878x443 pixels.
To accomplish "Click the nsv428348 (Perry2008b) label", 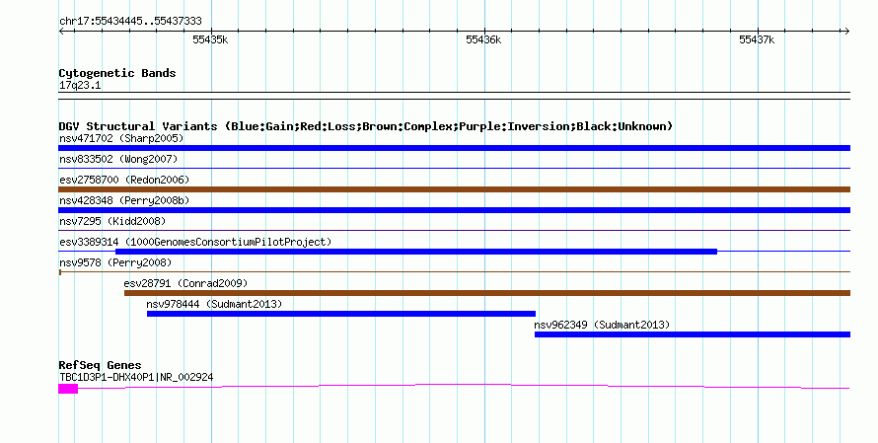I will [x=124, y=200].
